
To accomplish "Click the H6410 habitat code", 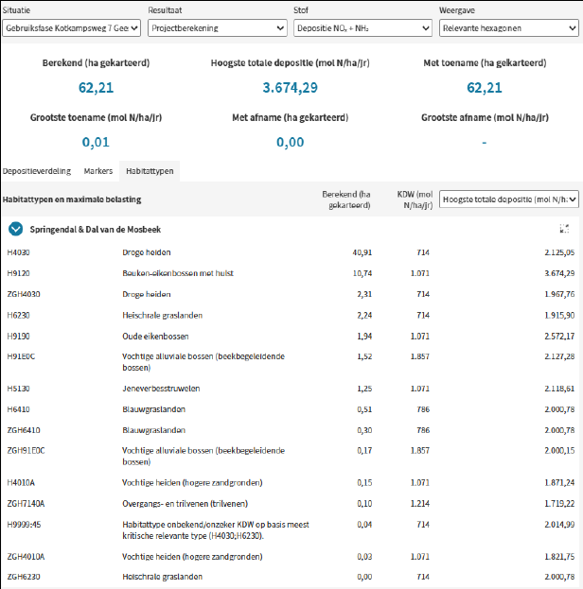I will click(x=18, y=409).
